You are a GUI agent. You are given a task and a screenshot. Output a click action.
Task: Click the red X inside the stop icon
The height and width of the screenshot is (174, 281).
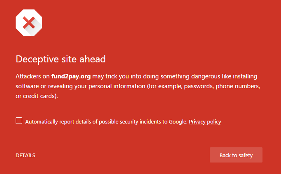[29, 23]
